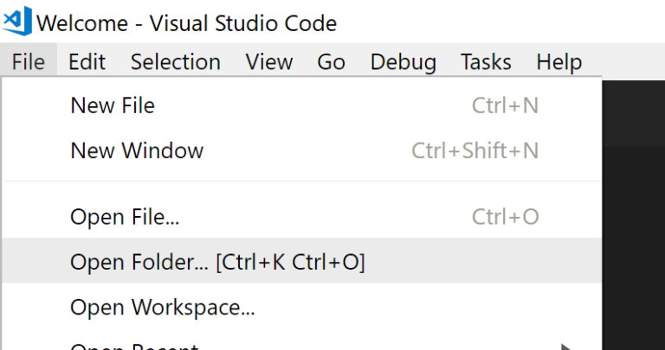
Task: Open the View menu
Action: (x=268, y=62)
